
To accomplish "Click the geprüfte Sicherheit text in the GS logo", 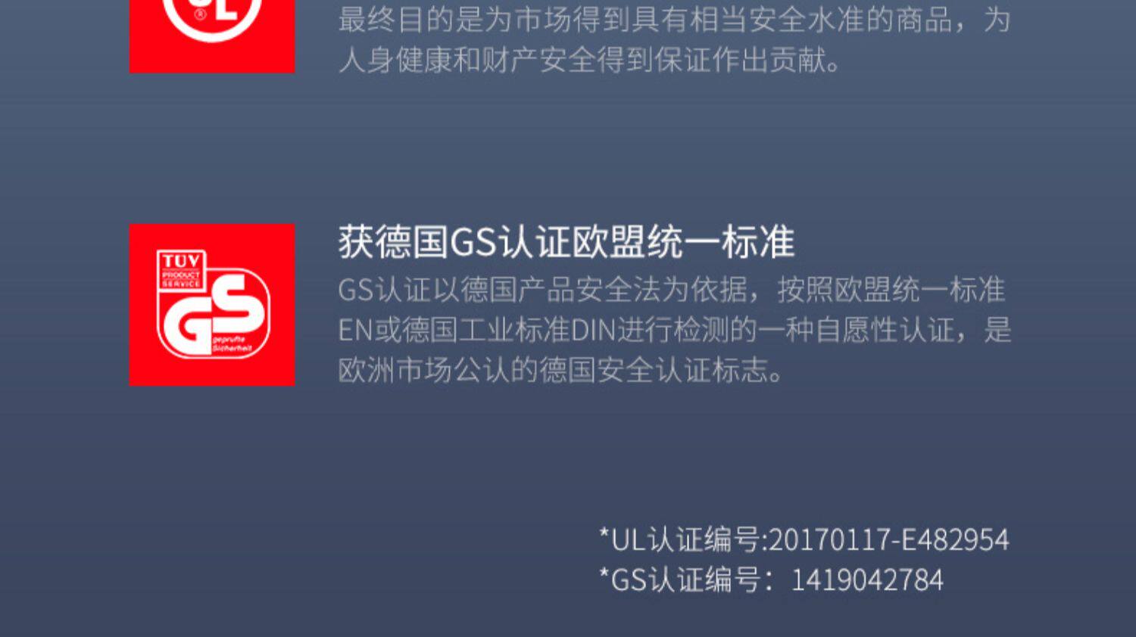I will pos(231,344).
